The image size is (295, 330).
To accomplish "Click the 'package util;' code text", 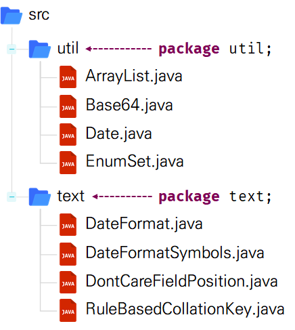I will [215, 49].
